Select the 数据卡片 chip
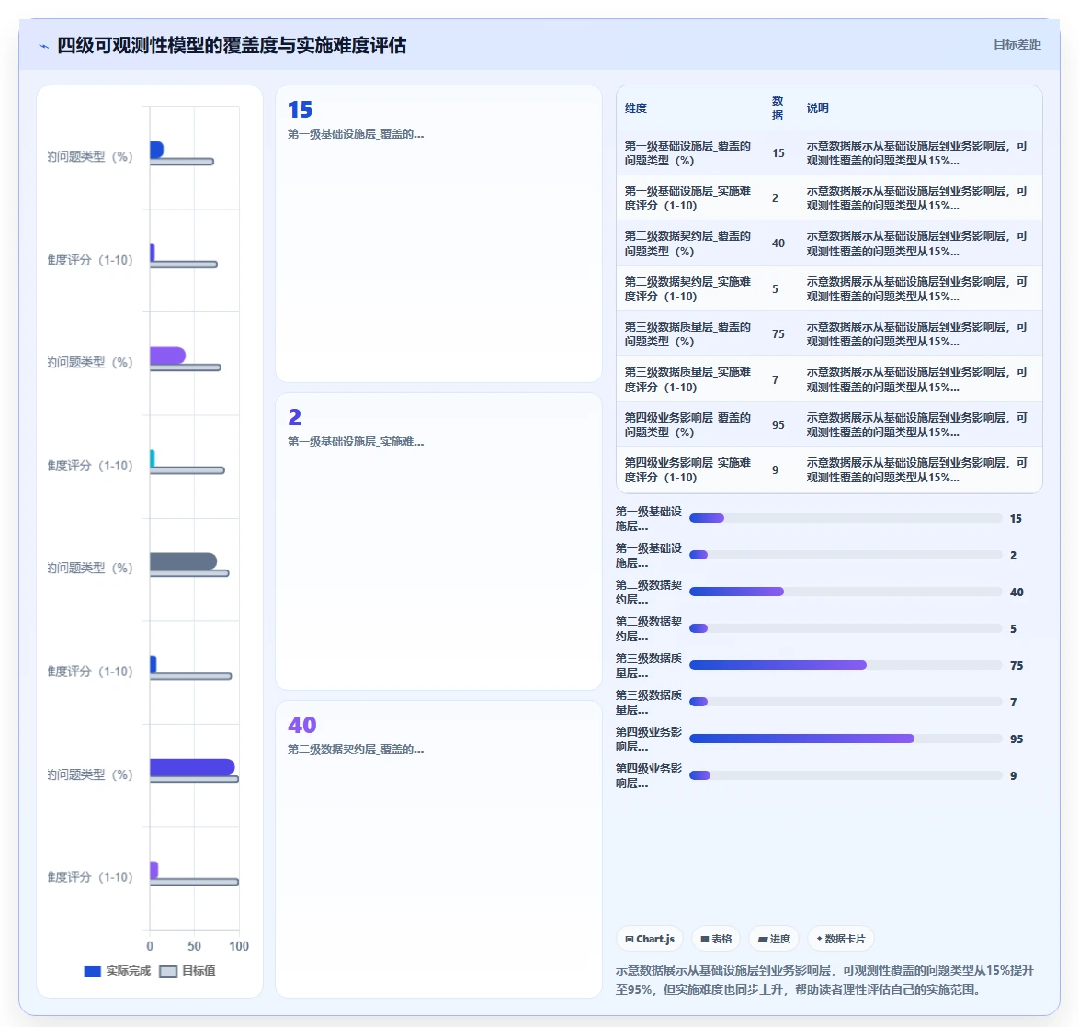 pos(840,939)
